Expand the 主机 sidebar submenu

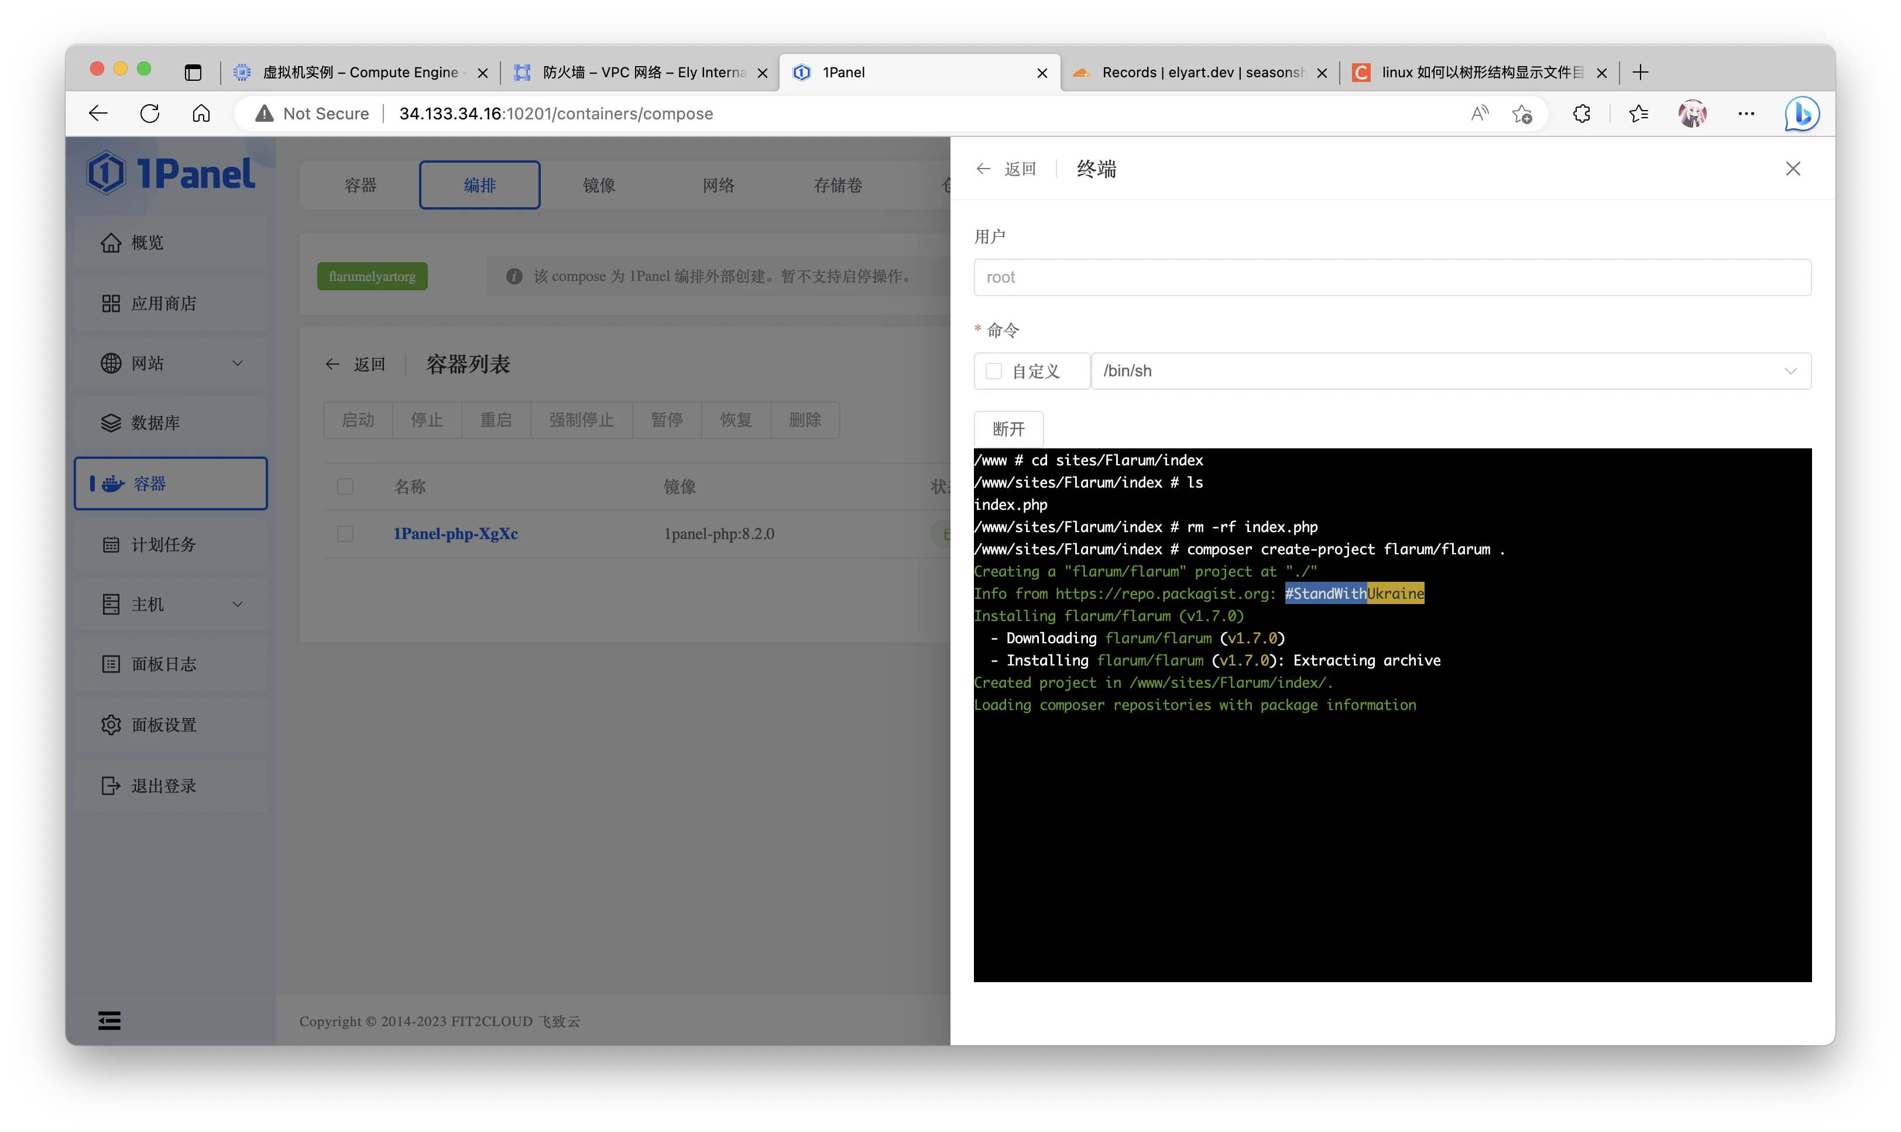pyautogui.click(x=237, y=604)
